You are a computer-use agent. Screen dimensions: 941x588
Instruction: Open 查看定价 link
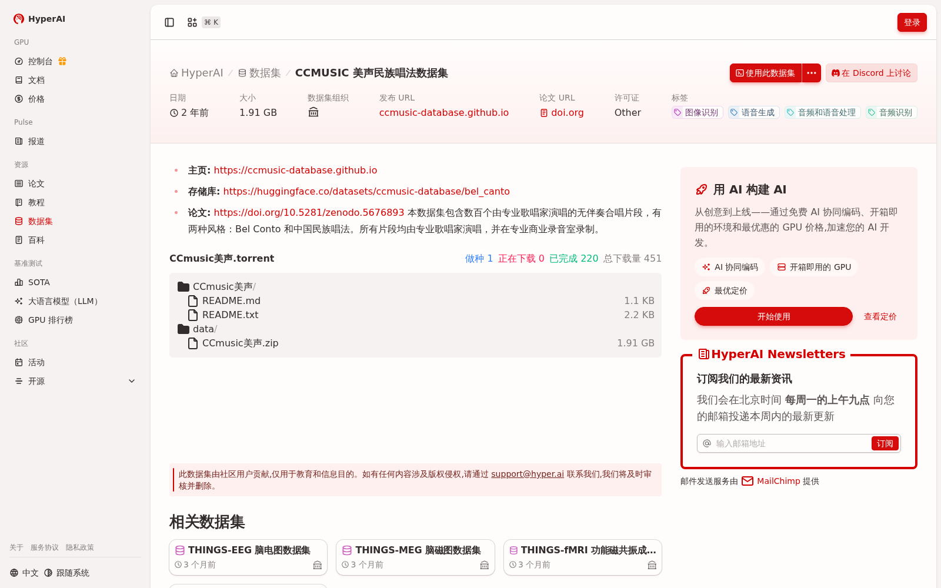point(880,316)
